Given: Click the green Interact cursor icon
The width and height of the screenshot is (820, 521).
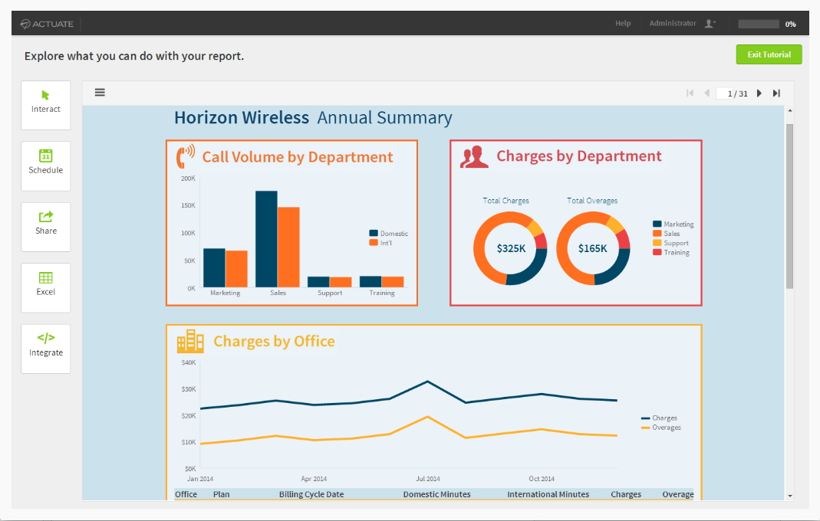Looking at the screenshot, I should [45, 95].
